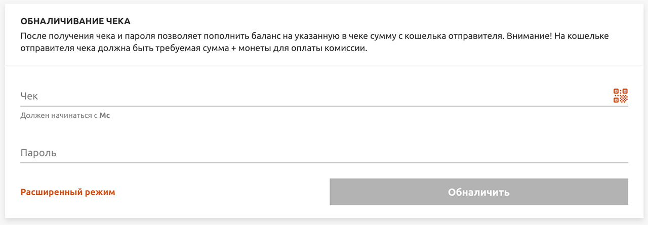Select the ОБНАЛИЧИВАНИЕ ЧЕКА heading
This screenshot has width=648, height=225.
pos(75,21)
